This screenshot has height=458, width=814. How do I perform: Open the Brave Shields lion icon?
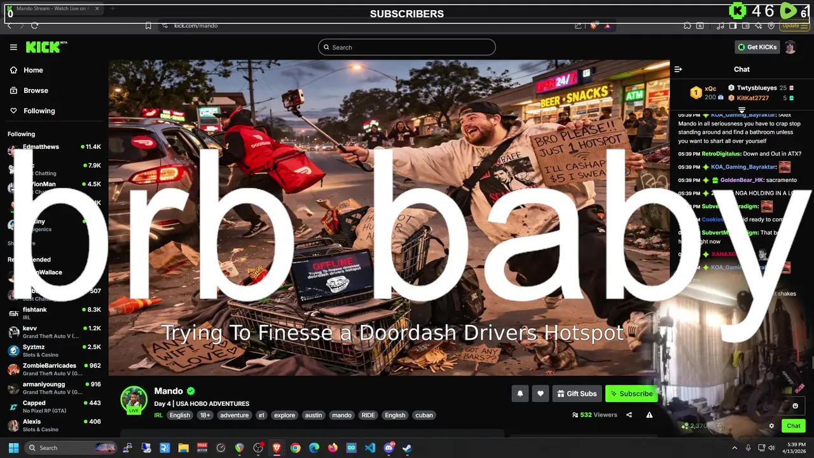[x=594, y=25]
